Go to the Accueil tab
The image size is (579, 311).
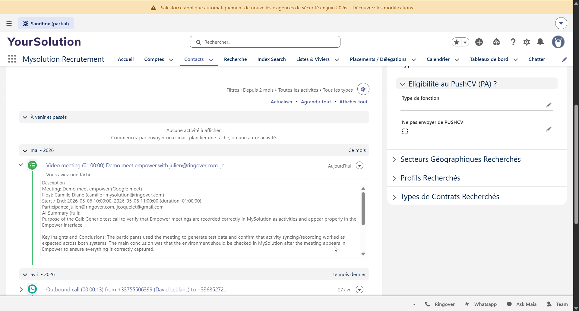pyautogui.click(x=126, y=59)
